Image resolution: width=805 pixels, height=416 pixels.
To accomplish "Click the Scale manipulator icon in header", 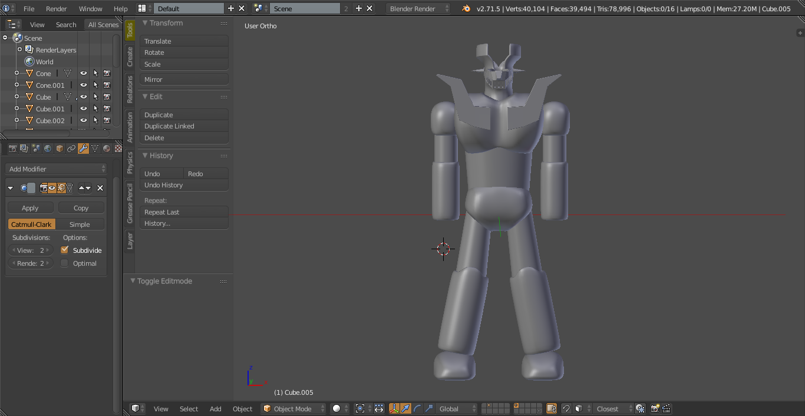I will coord(429,408).
